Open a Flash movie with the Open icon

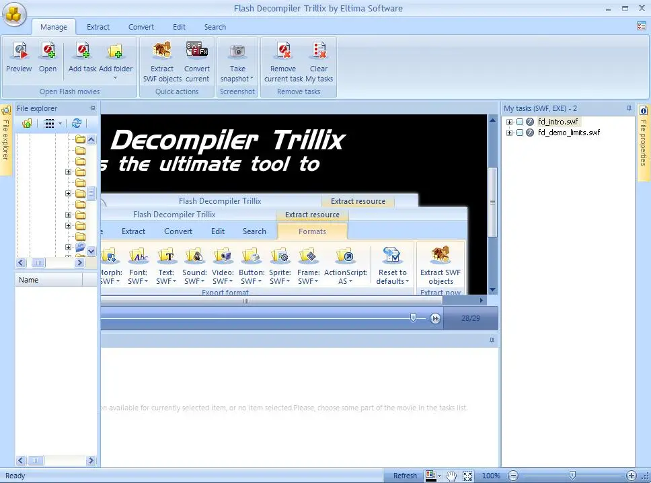click(48, 52)
